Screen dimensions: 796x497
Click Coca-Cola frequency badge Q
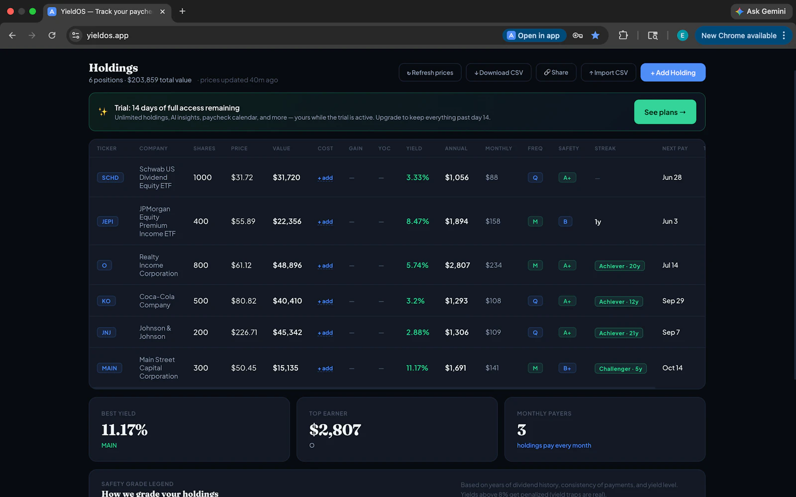tap(535, 301)
